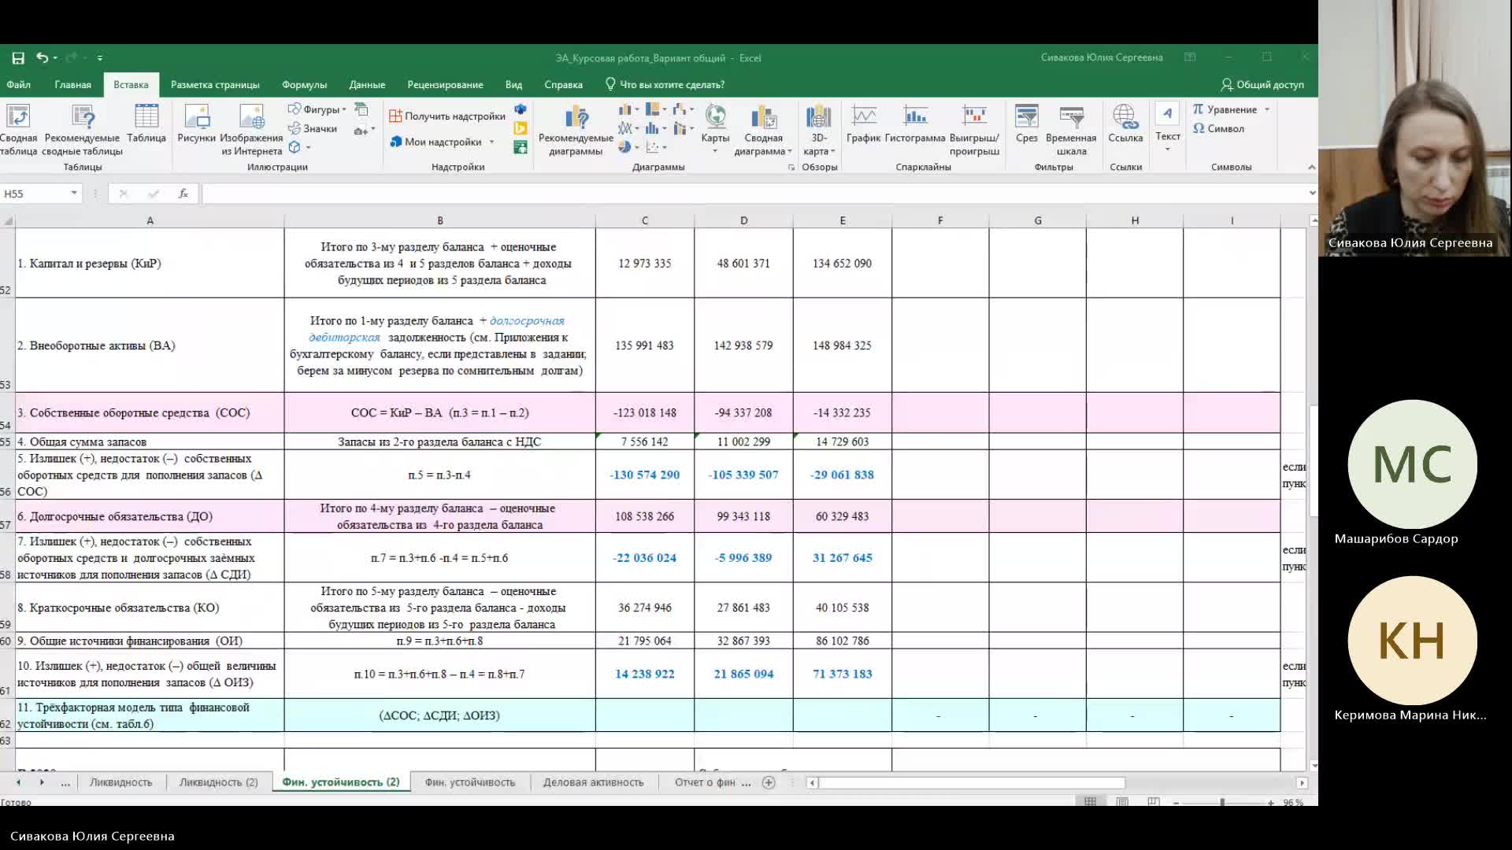Click the insert function fx icon

pyautogui.click(x=183, y=193)
